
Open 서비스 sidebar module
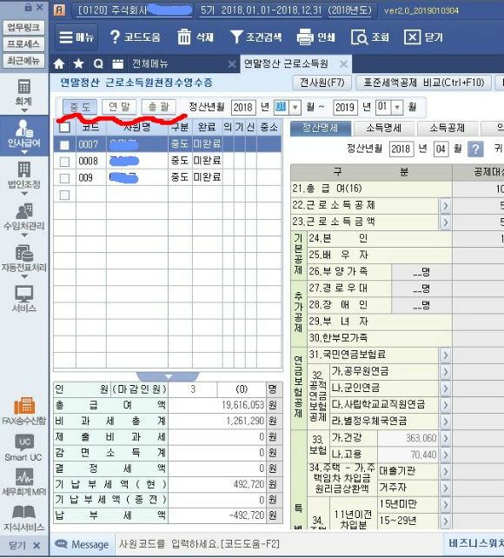click(23, 299)
